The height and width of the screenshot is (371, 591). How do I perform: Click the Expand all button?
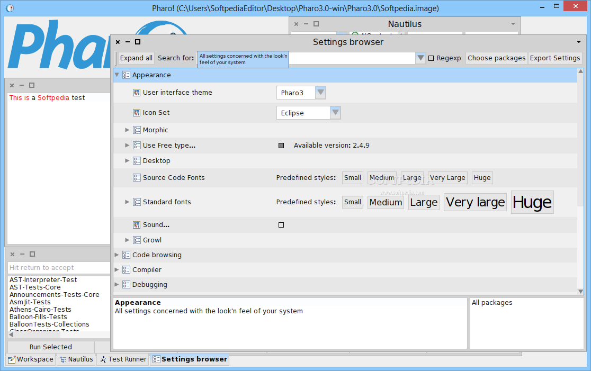click(136, 58)
